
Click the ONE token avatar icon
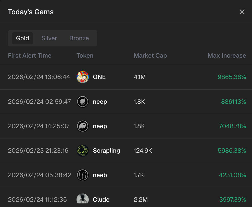click(83, 77)
